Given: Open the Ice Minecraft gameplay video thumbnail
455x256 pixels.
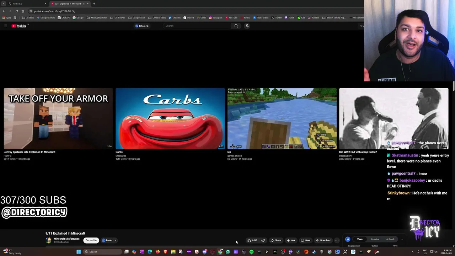Looking at the screenshot, I should click(282, 118).
